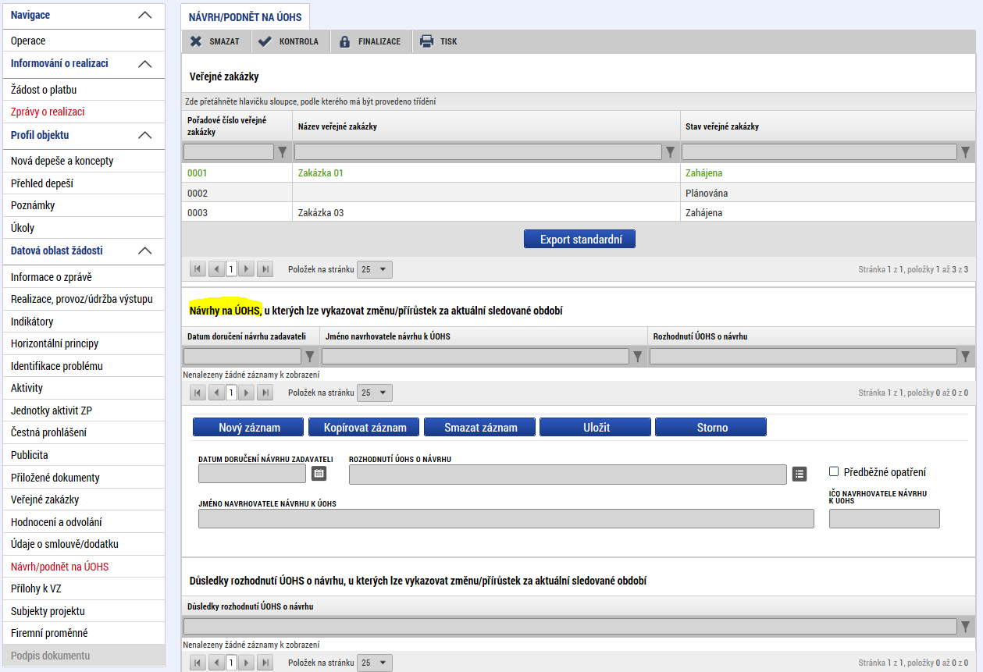Open filter for Rozhodnutí ÚOHS o návrhu column
983x672 pixels.
point(966,357)
